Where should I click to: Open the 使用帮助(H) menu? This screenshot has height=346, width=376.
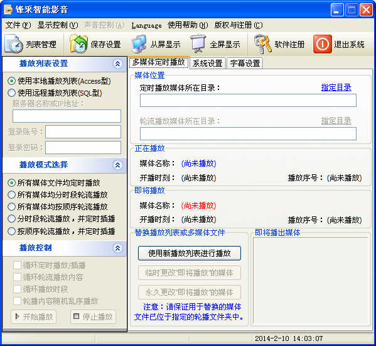(x=188, y=25)
